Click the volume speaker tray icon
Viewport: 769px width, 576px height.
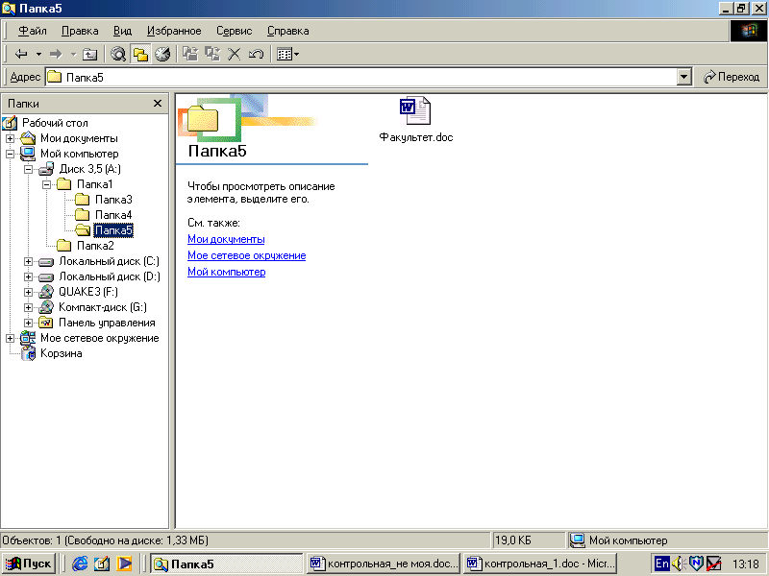[x=679, y=564]
